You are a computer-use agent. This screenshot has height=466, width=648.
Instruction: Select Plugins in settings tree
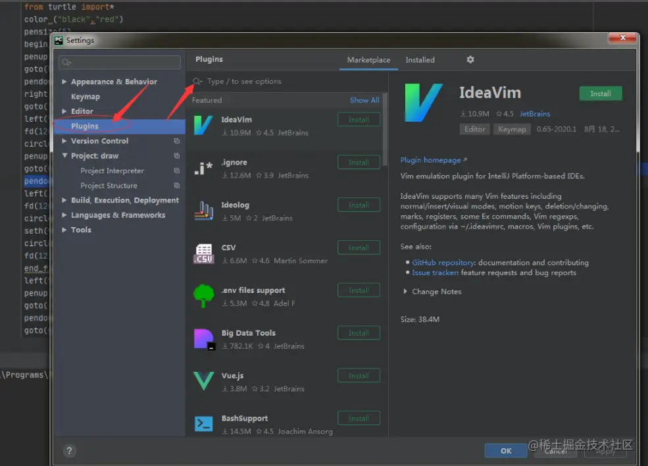click(85, 126)
